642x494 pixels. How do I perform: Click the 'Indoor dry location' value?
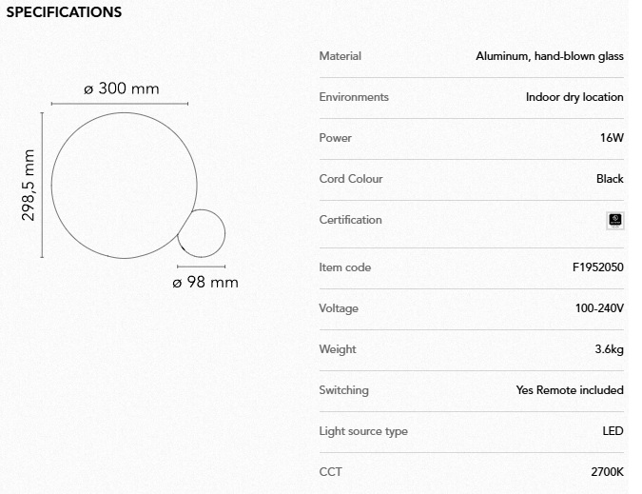574,97
